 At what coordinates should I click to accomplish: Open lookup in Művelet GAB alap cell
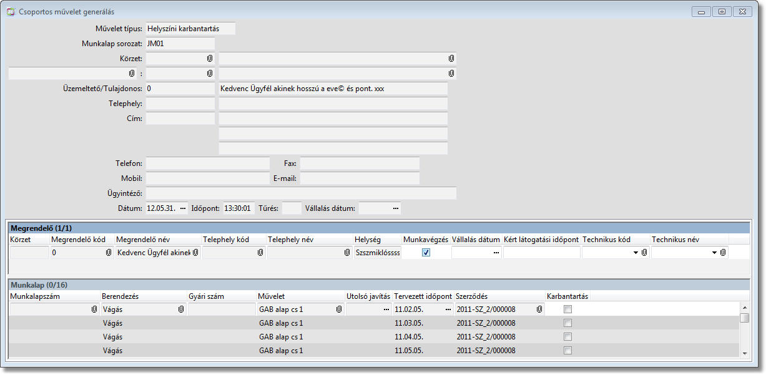tap(339, 309)
